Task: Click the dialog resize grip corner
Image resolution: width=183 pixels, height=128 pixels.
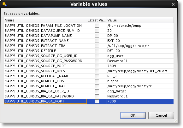Action: 176,120
